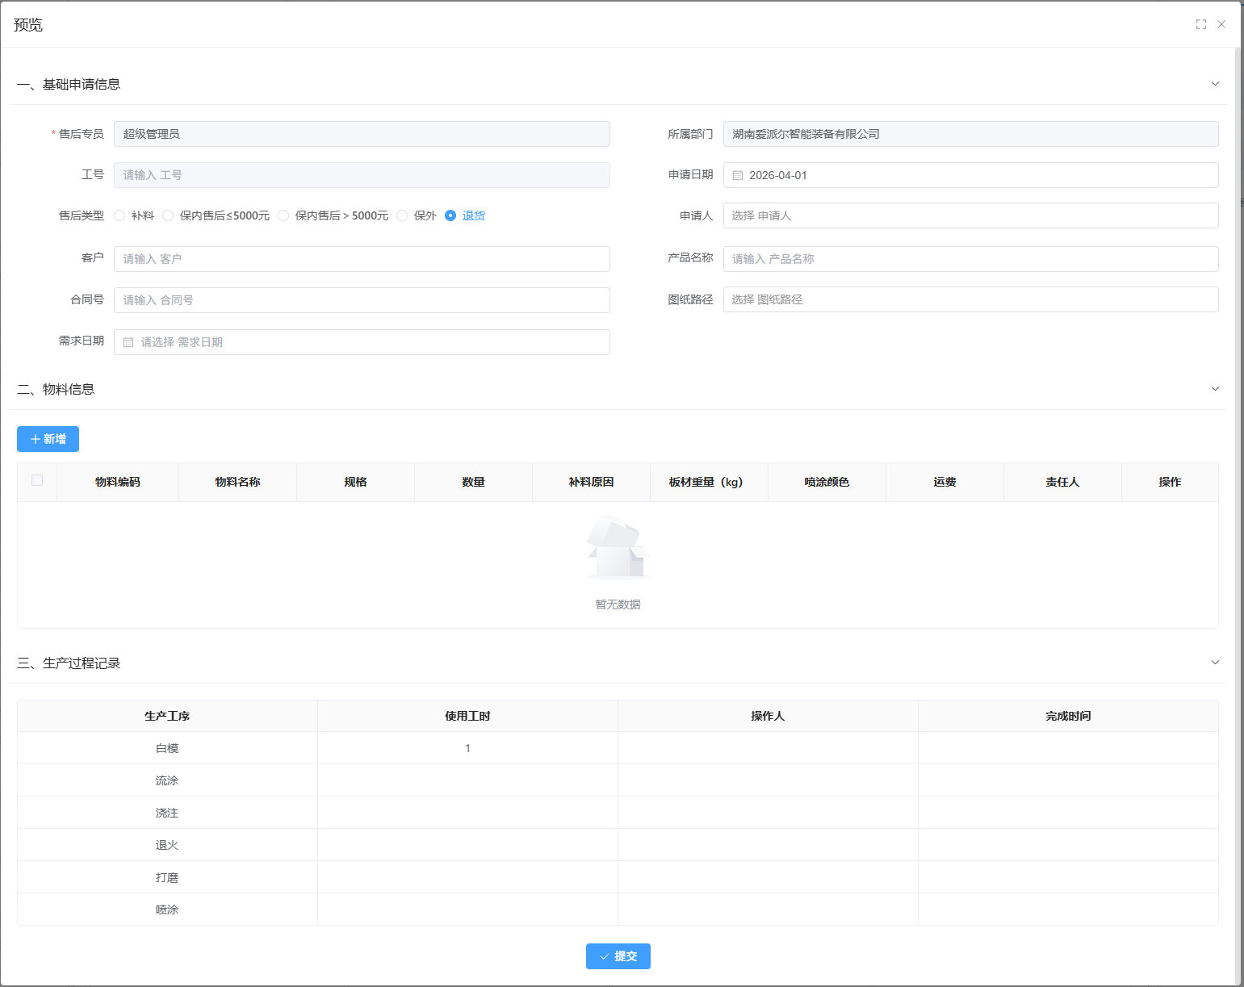Close the preview dialog with the X icon
This screenshot has height=987, width=1244.
(x=1221, y=24)
